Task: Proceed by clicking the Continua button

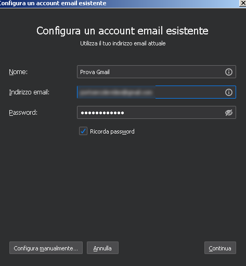Action: (220, 248)
